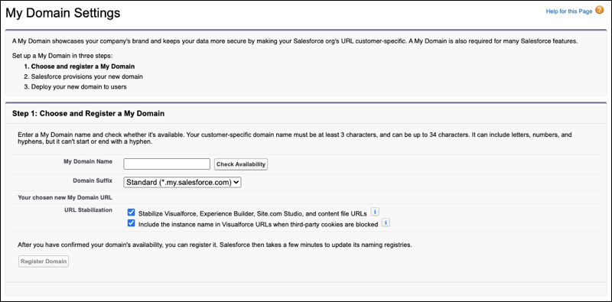The height and width of the screenshot is (302, 612).
Task: Open the Help for this Page link
Action: tap(569, 11)
